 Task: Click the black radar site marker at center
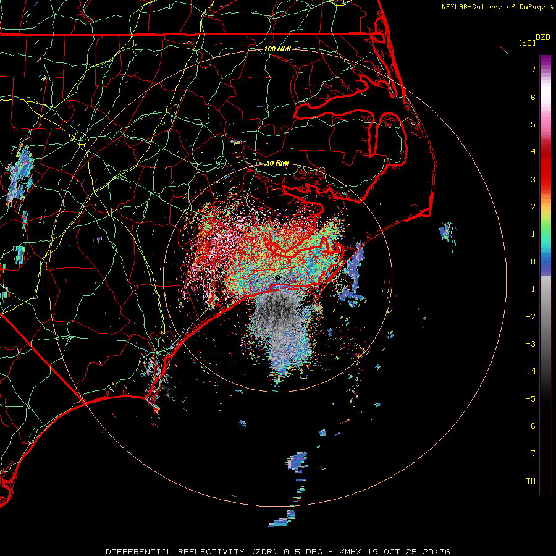click(277, 277)
